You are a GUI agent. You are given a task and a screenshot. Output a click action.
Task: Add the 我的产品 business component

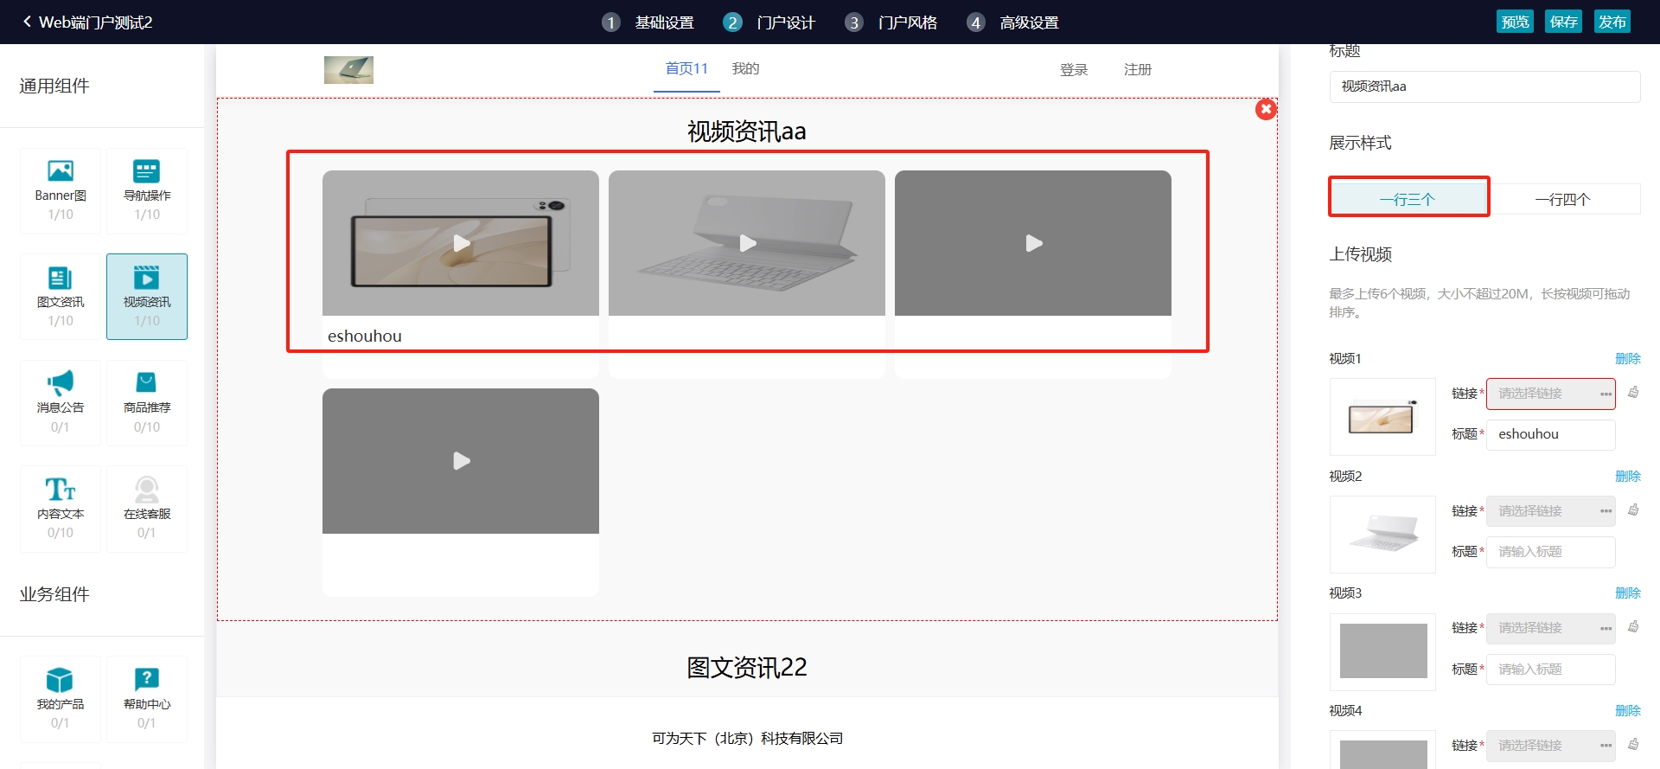61,699
